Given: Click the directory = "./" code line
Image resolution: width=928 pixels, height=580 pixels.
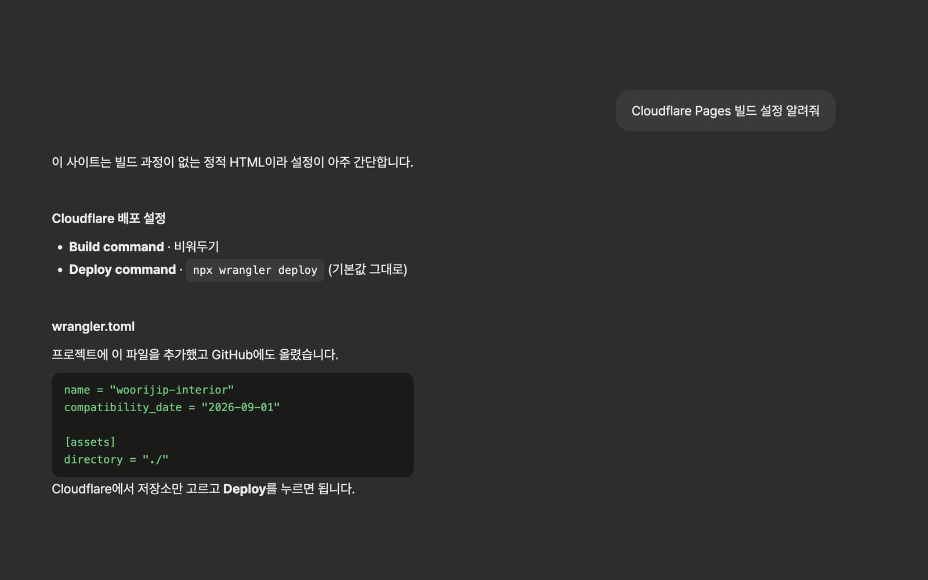Looking at the screenshot, I should pyautogui.click(x=116, y=459).
